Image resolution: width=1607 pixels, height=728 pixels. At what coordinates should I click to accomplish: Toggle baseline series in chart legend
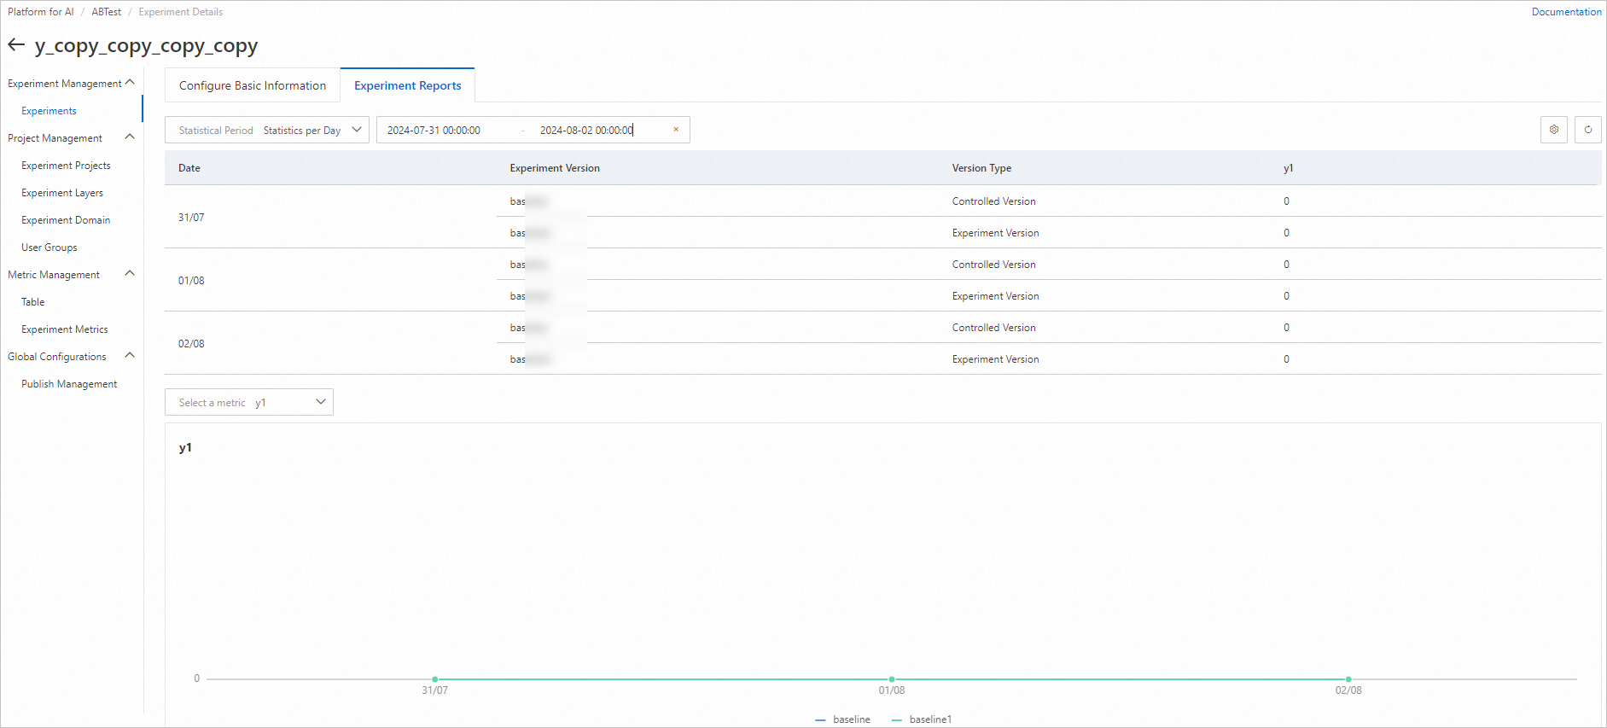(843, 719)
